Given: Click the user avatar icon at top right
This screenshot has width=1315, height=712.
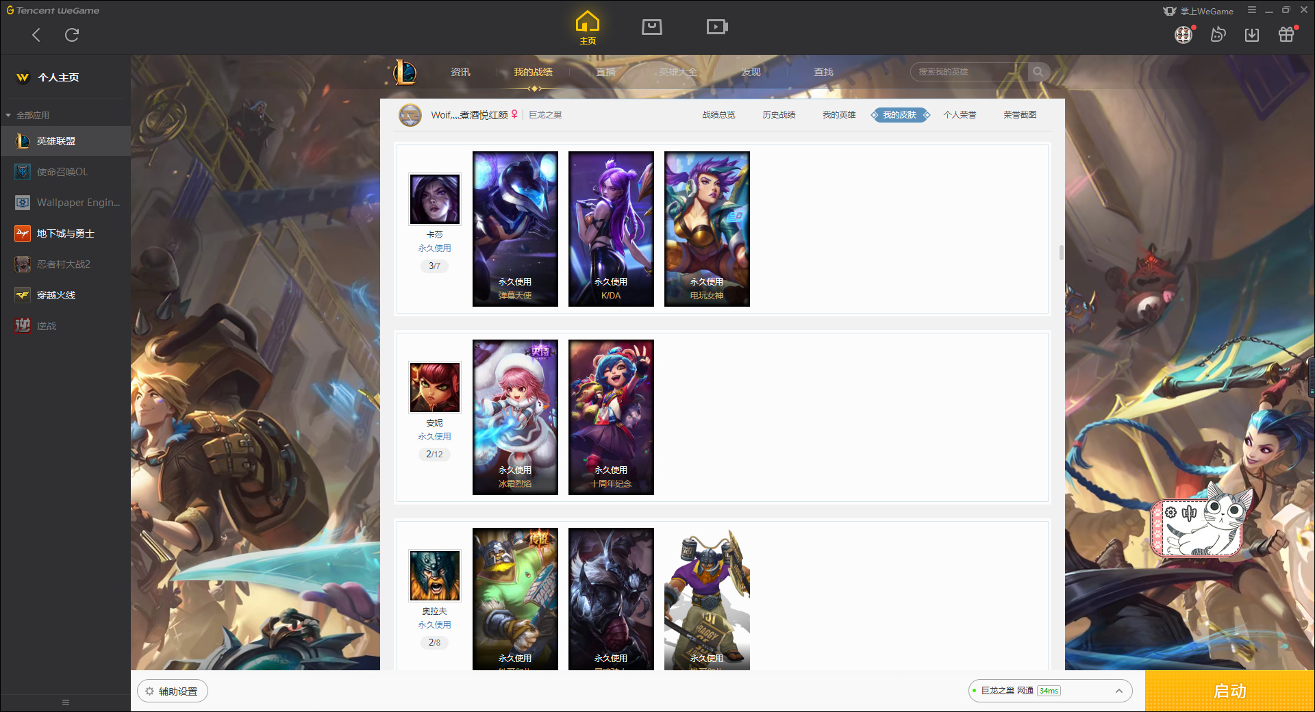Looking at the screenshot, I should click(x=1183, y=34).
